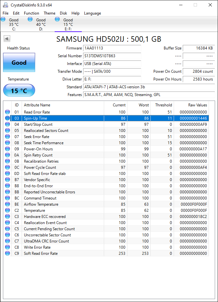Image resolution: width=218 pixels, height=302 pixels.
Task: Click raw value 000000000A17
Action: tap(193, 149)
